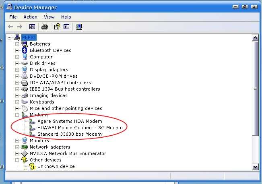
Task: Open Properties via the toolbar icon
Action: pos(57,27)
